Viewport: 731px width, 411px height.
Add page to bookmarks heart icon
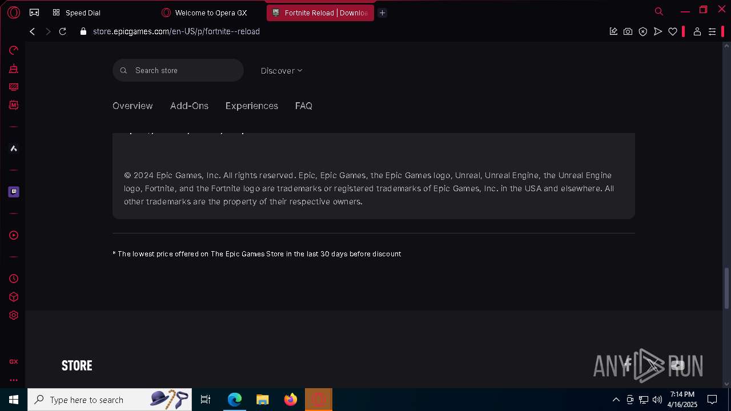[x=673, y=31]
